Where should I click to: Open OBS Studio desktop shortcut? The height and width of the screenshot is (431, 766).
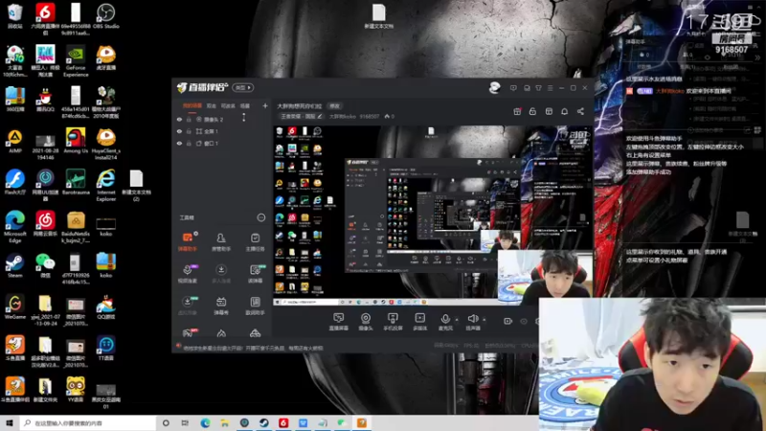(x=105, y=16)
